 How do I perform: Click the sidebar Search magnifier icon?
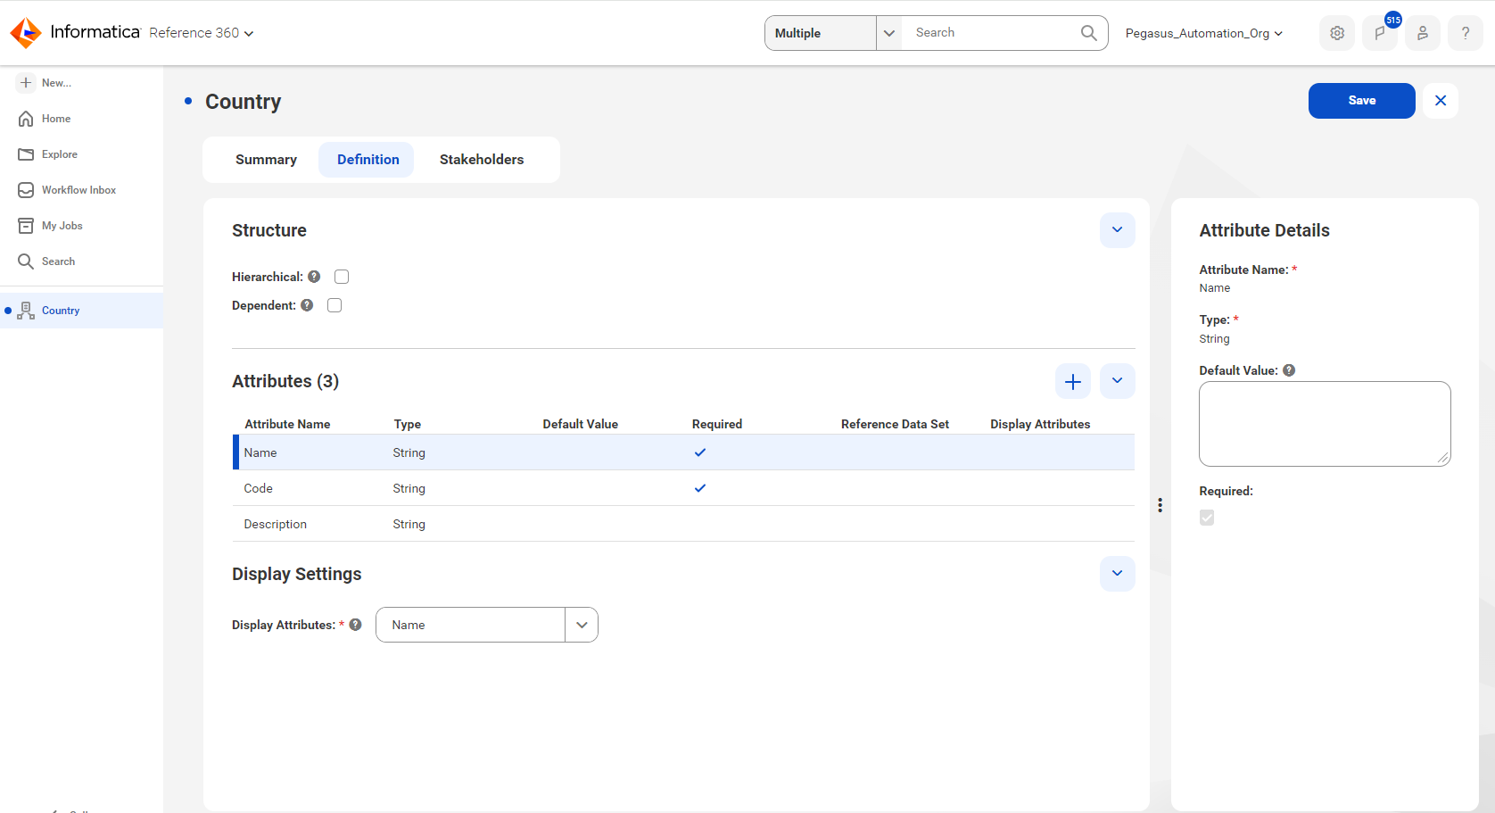coord(26,261)
